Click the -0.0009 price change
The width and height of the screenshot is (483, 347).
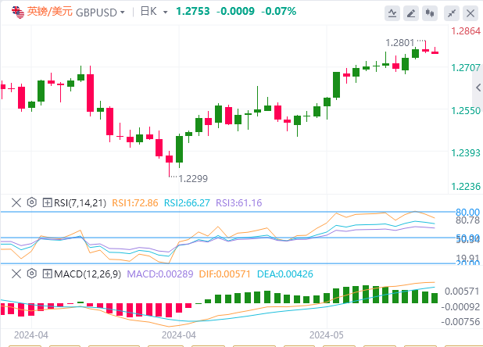click(236, 12)
